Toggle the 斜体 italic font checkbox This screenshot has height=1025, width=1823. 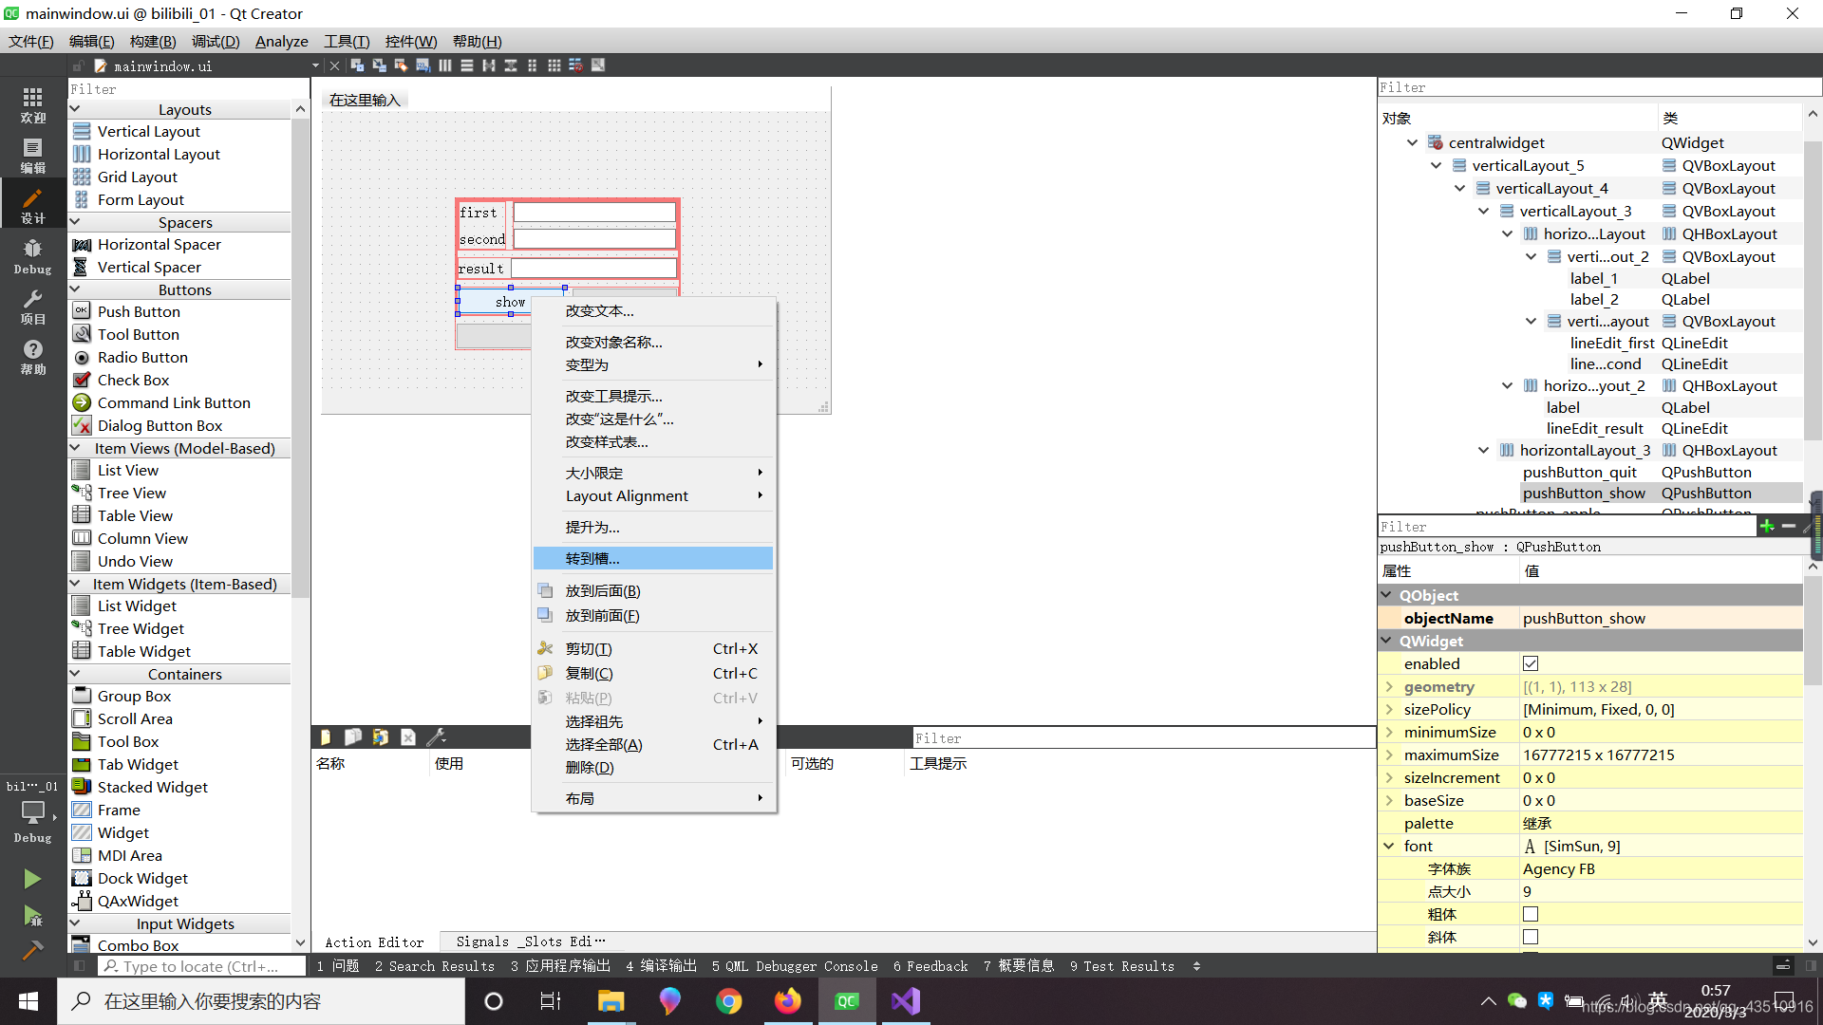1531,937
